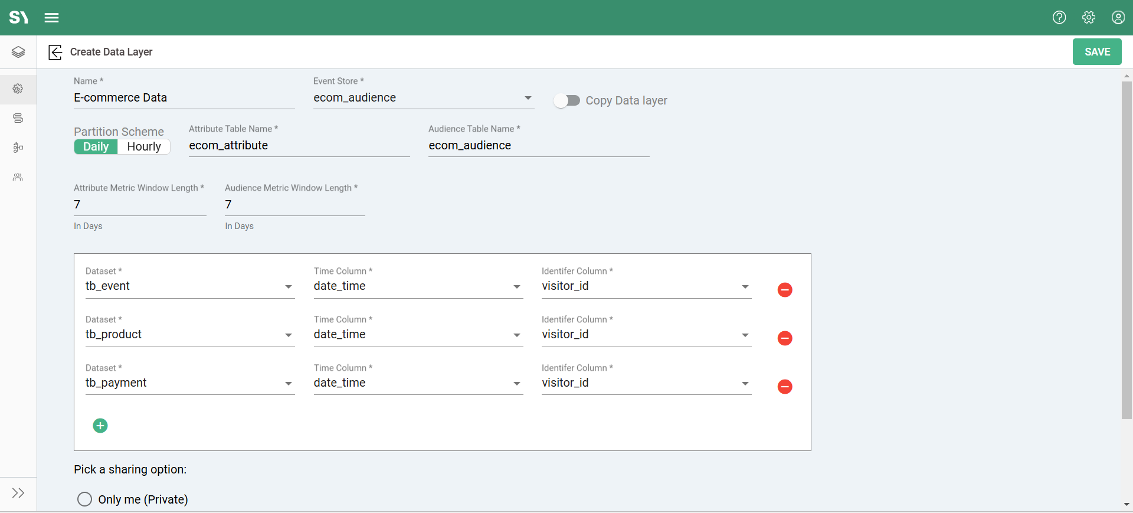Click the SAVE button
Viewport: 1133px width, 513px height.
click(1096, 52)
